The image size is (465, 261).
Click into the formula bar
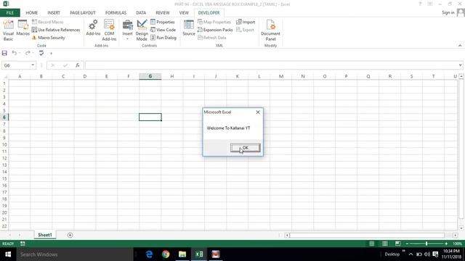[271, 65]
